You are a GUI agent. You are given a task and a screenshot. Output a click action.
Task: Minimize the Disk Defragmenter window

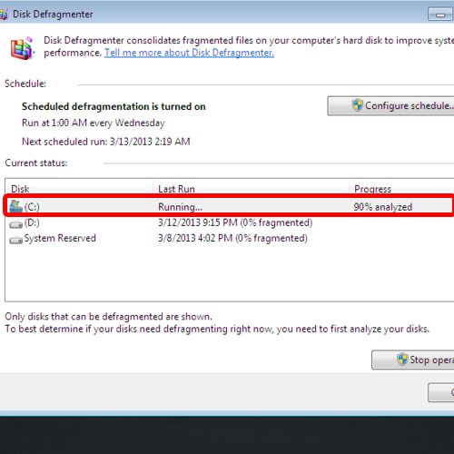click(x=440, y=15)
